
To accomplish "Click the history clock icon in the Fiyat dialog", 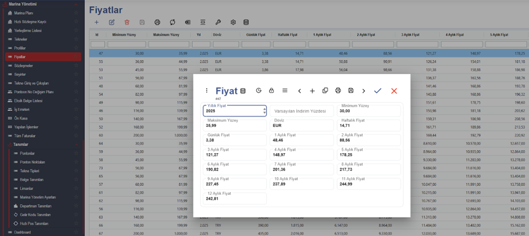I will pyautogui.click(x=258, y=90).
